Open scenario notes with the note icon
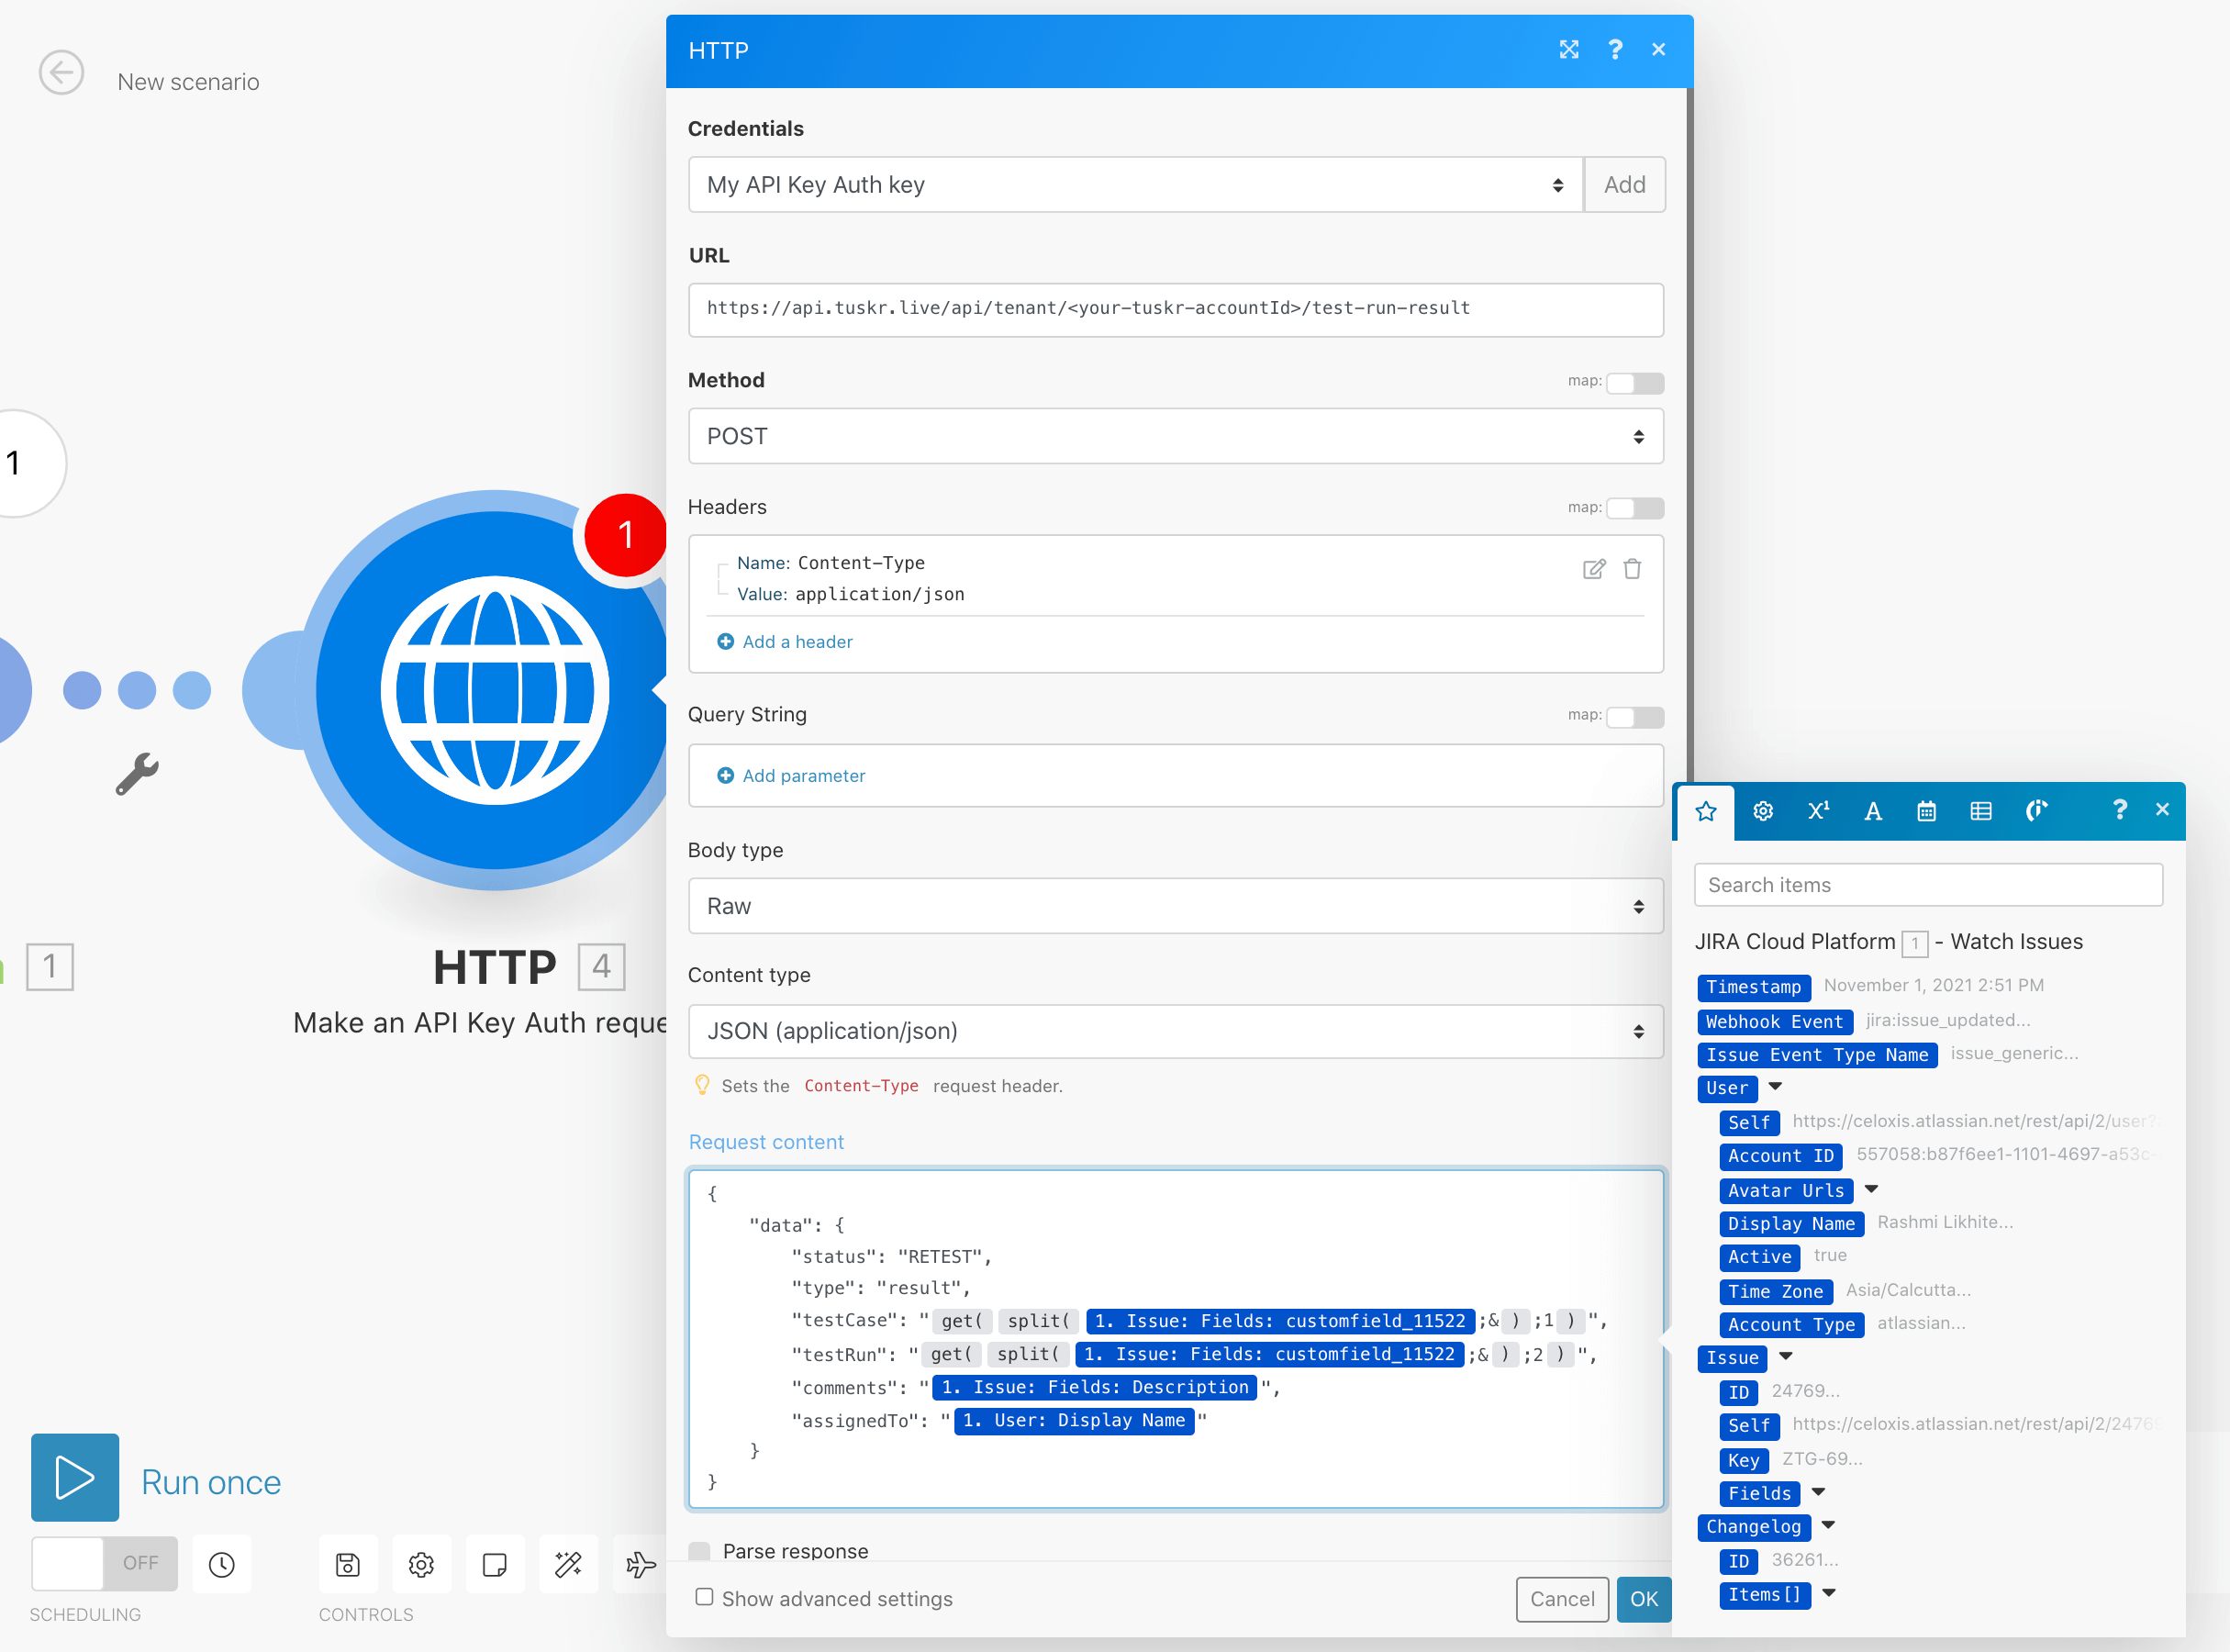 point(495,1564)
